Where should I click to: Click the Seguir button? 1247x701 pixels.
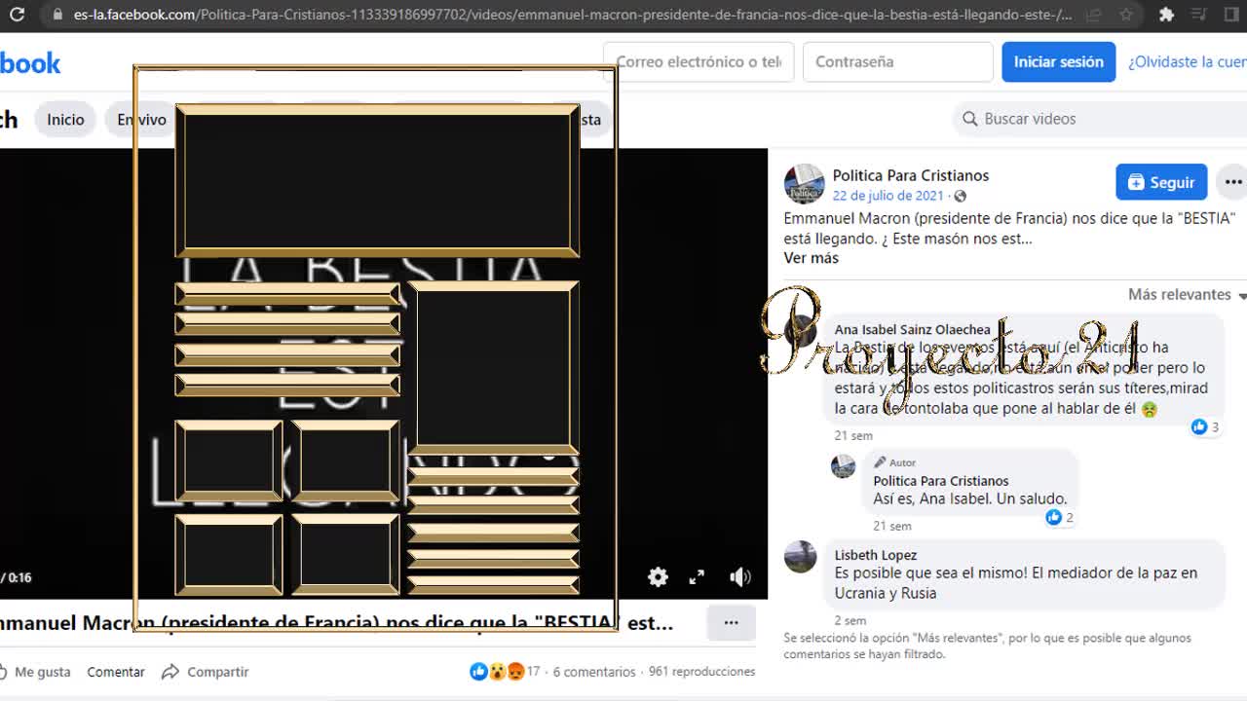(1161, 182)
